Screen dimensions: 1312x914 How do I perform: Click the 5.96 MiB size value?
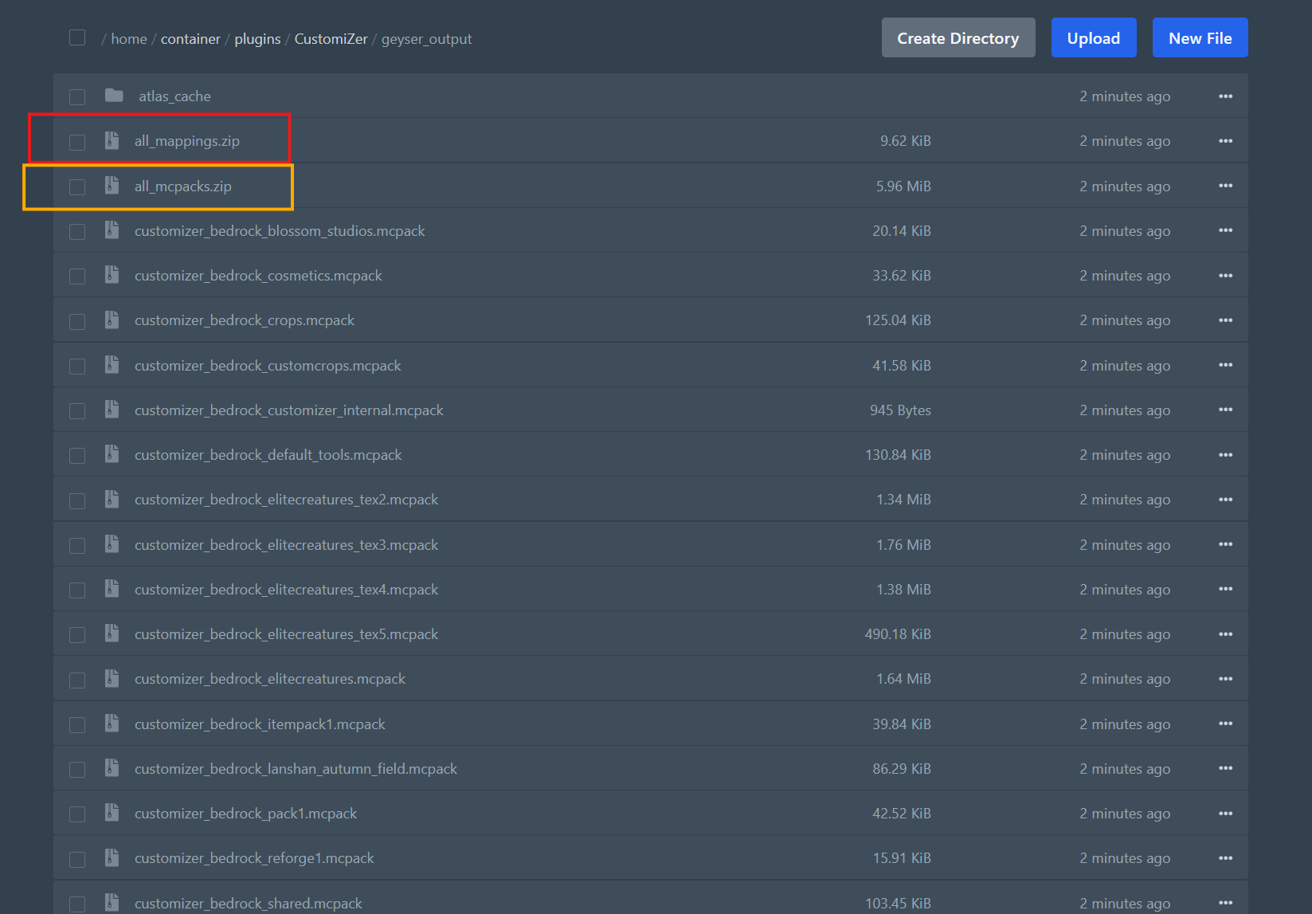point(903,186)
